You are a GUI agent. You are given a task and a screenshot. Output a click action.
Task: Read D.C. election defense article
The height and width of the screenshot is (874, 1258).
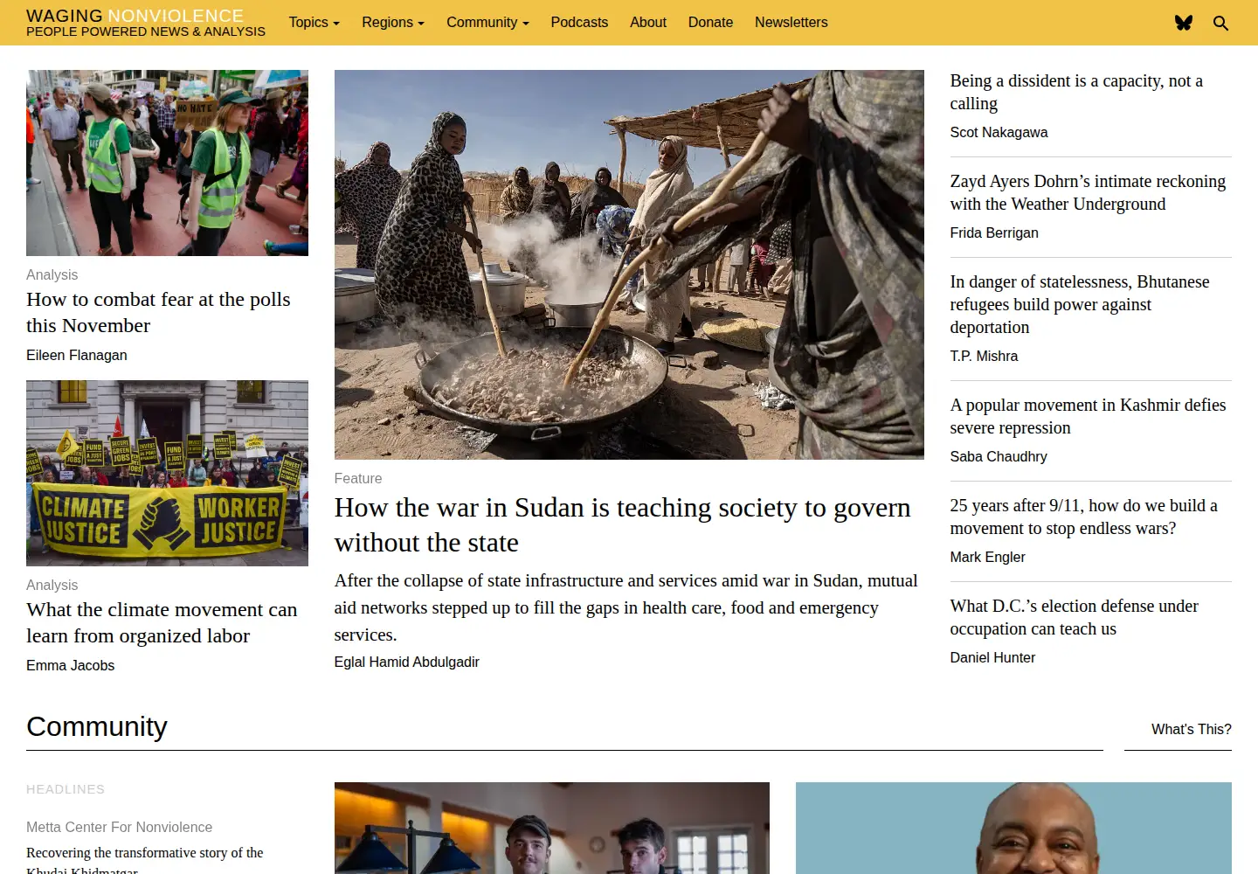tap(1074, 617)
